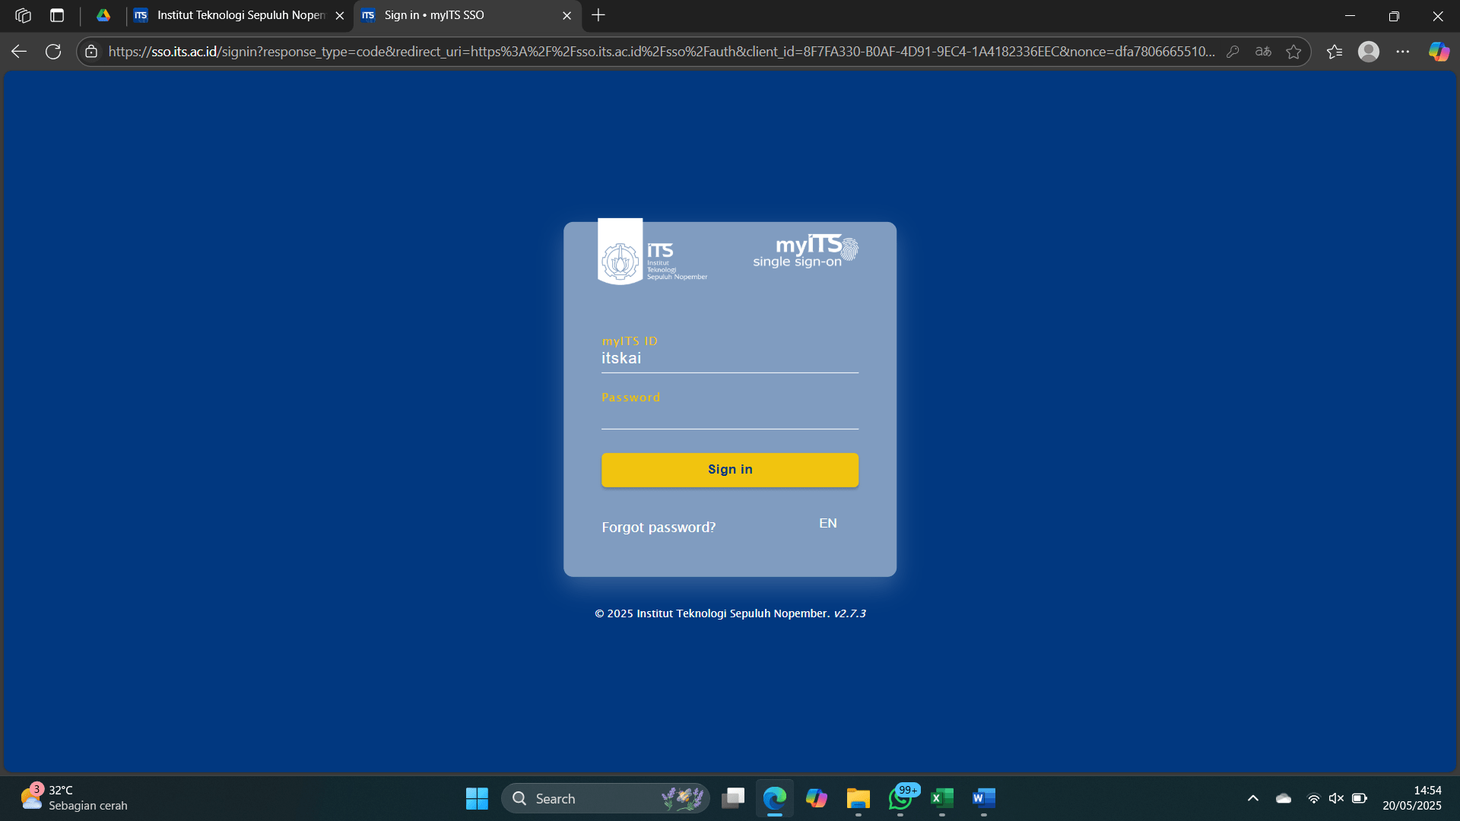Go back to the previous page
This screenshot has width=1460, height=821.
(x=19, y=52)
